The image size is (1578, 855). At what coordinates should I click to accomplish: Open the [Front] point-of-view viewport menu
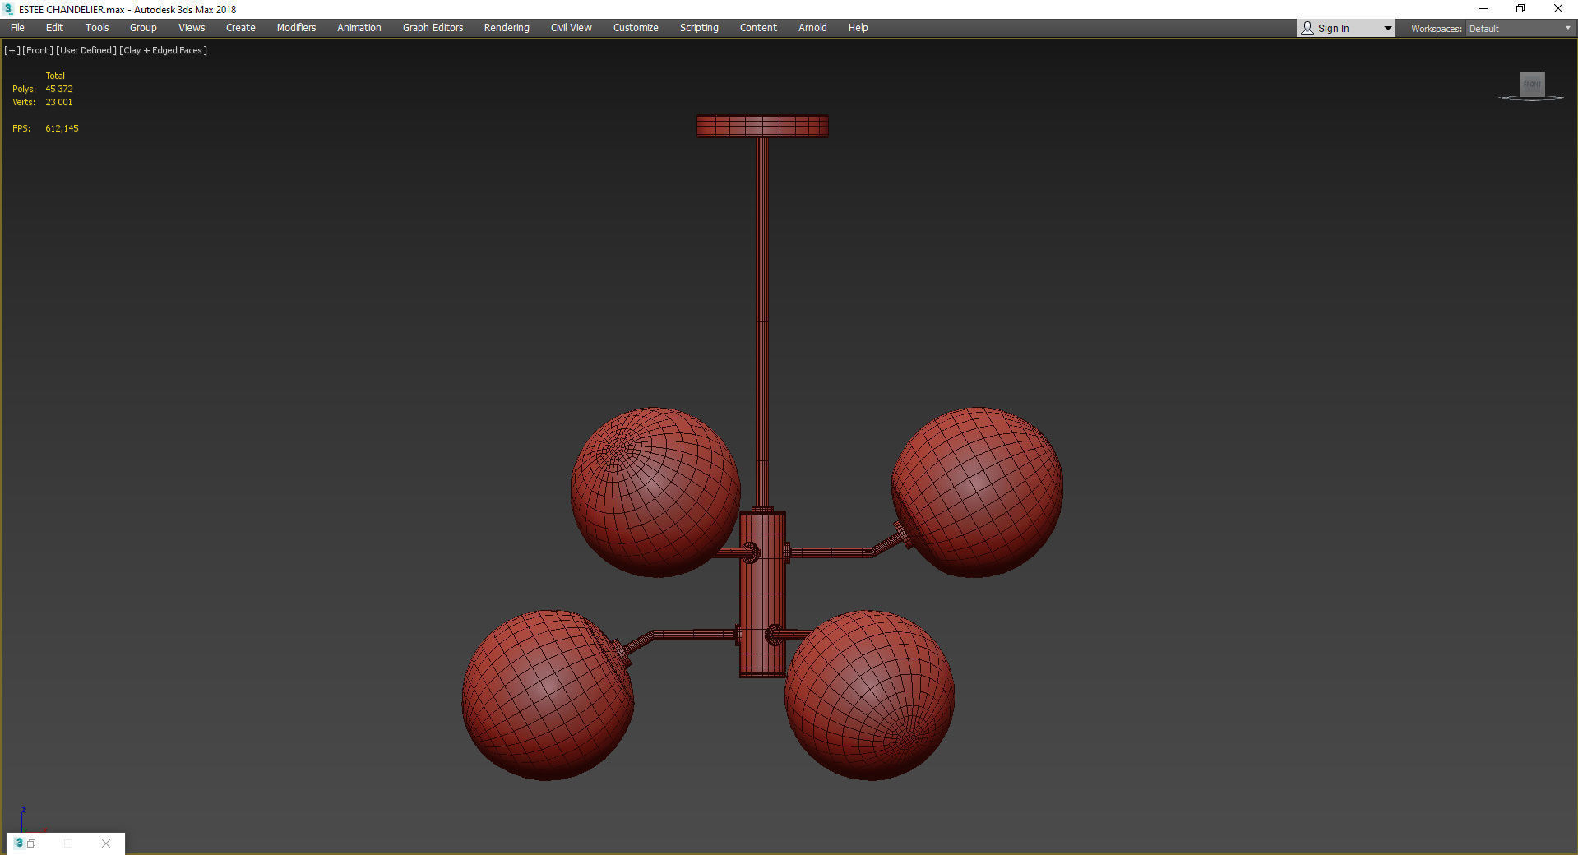click(x=38, y=50)
